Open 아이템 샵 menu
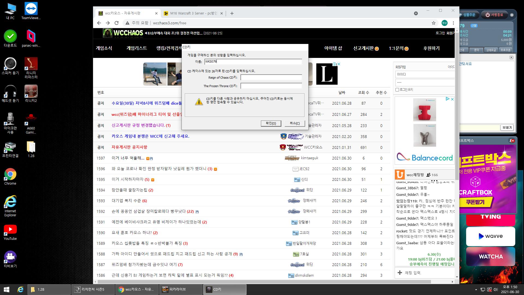524x295 pixels. point(333,48)
